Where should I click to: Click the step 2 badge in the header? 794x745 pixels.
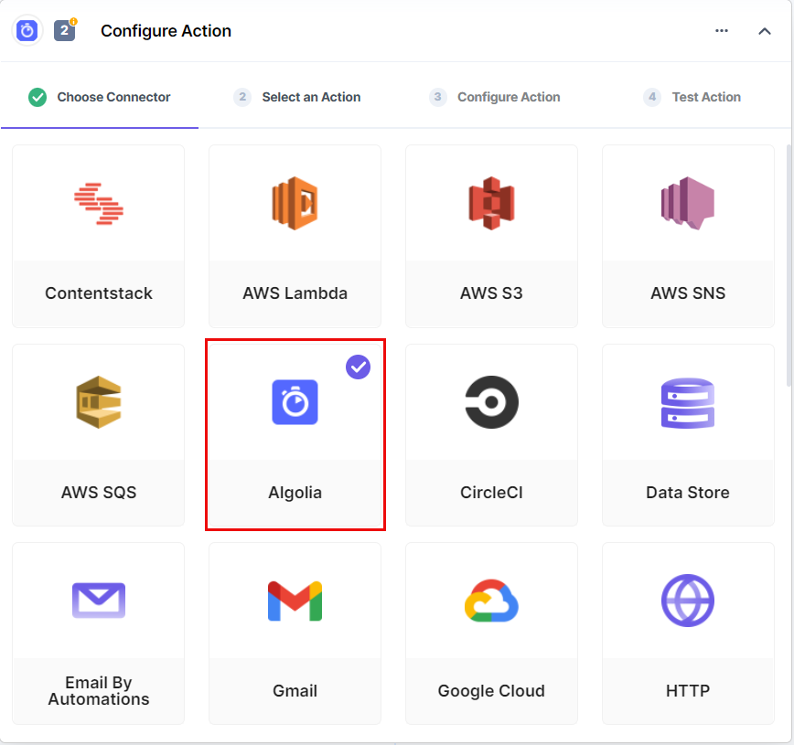pyautogui.click(x=64, y=30)
